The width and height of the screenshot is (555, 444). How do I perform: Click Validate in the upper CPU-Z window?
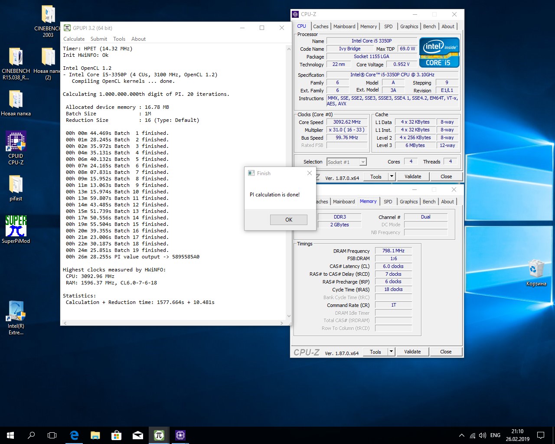[413, 176]
